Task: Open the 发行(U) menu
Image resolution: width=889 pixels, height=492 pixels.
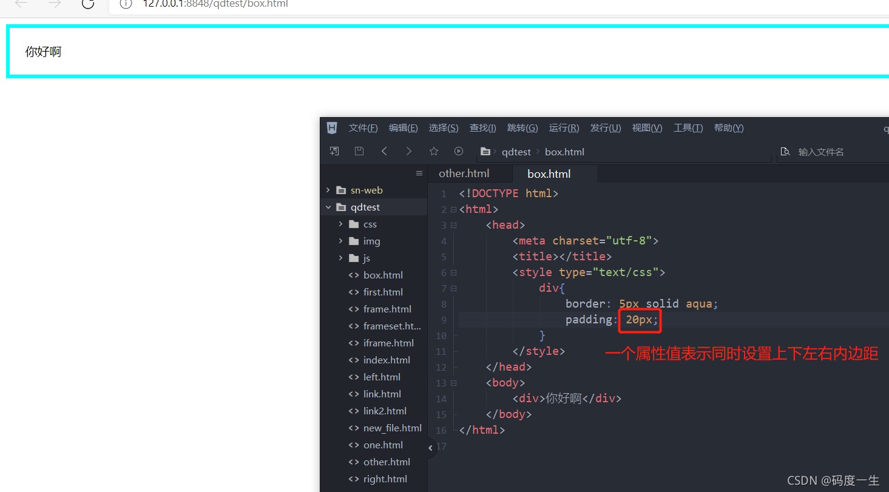Action: pyautogui.click(x=606, y=128)
